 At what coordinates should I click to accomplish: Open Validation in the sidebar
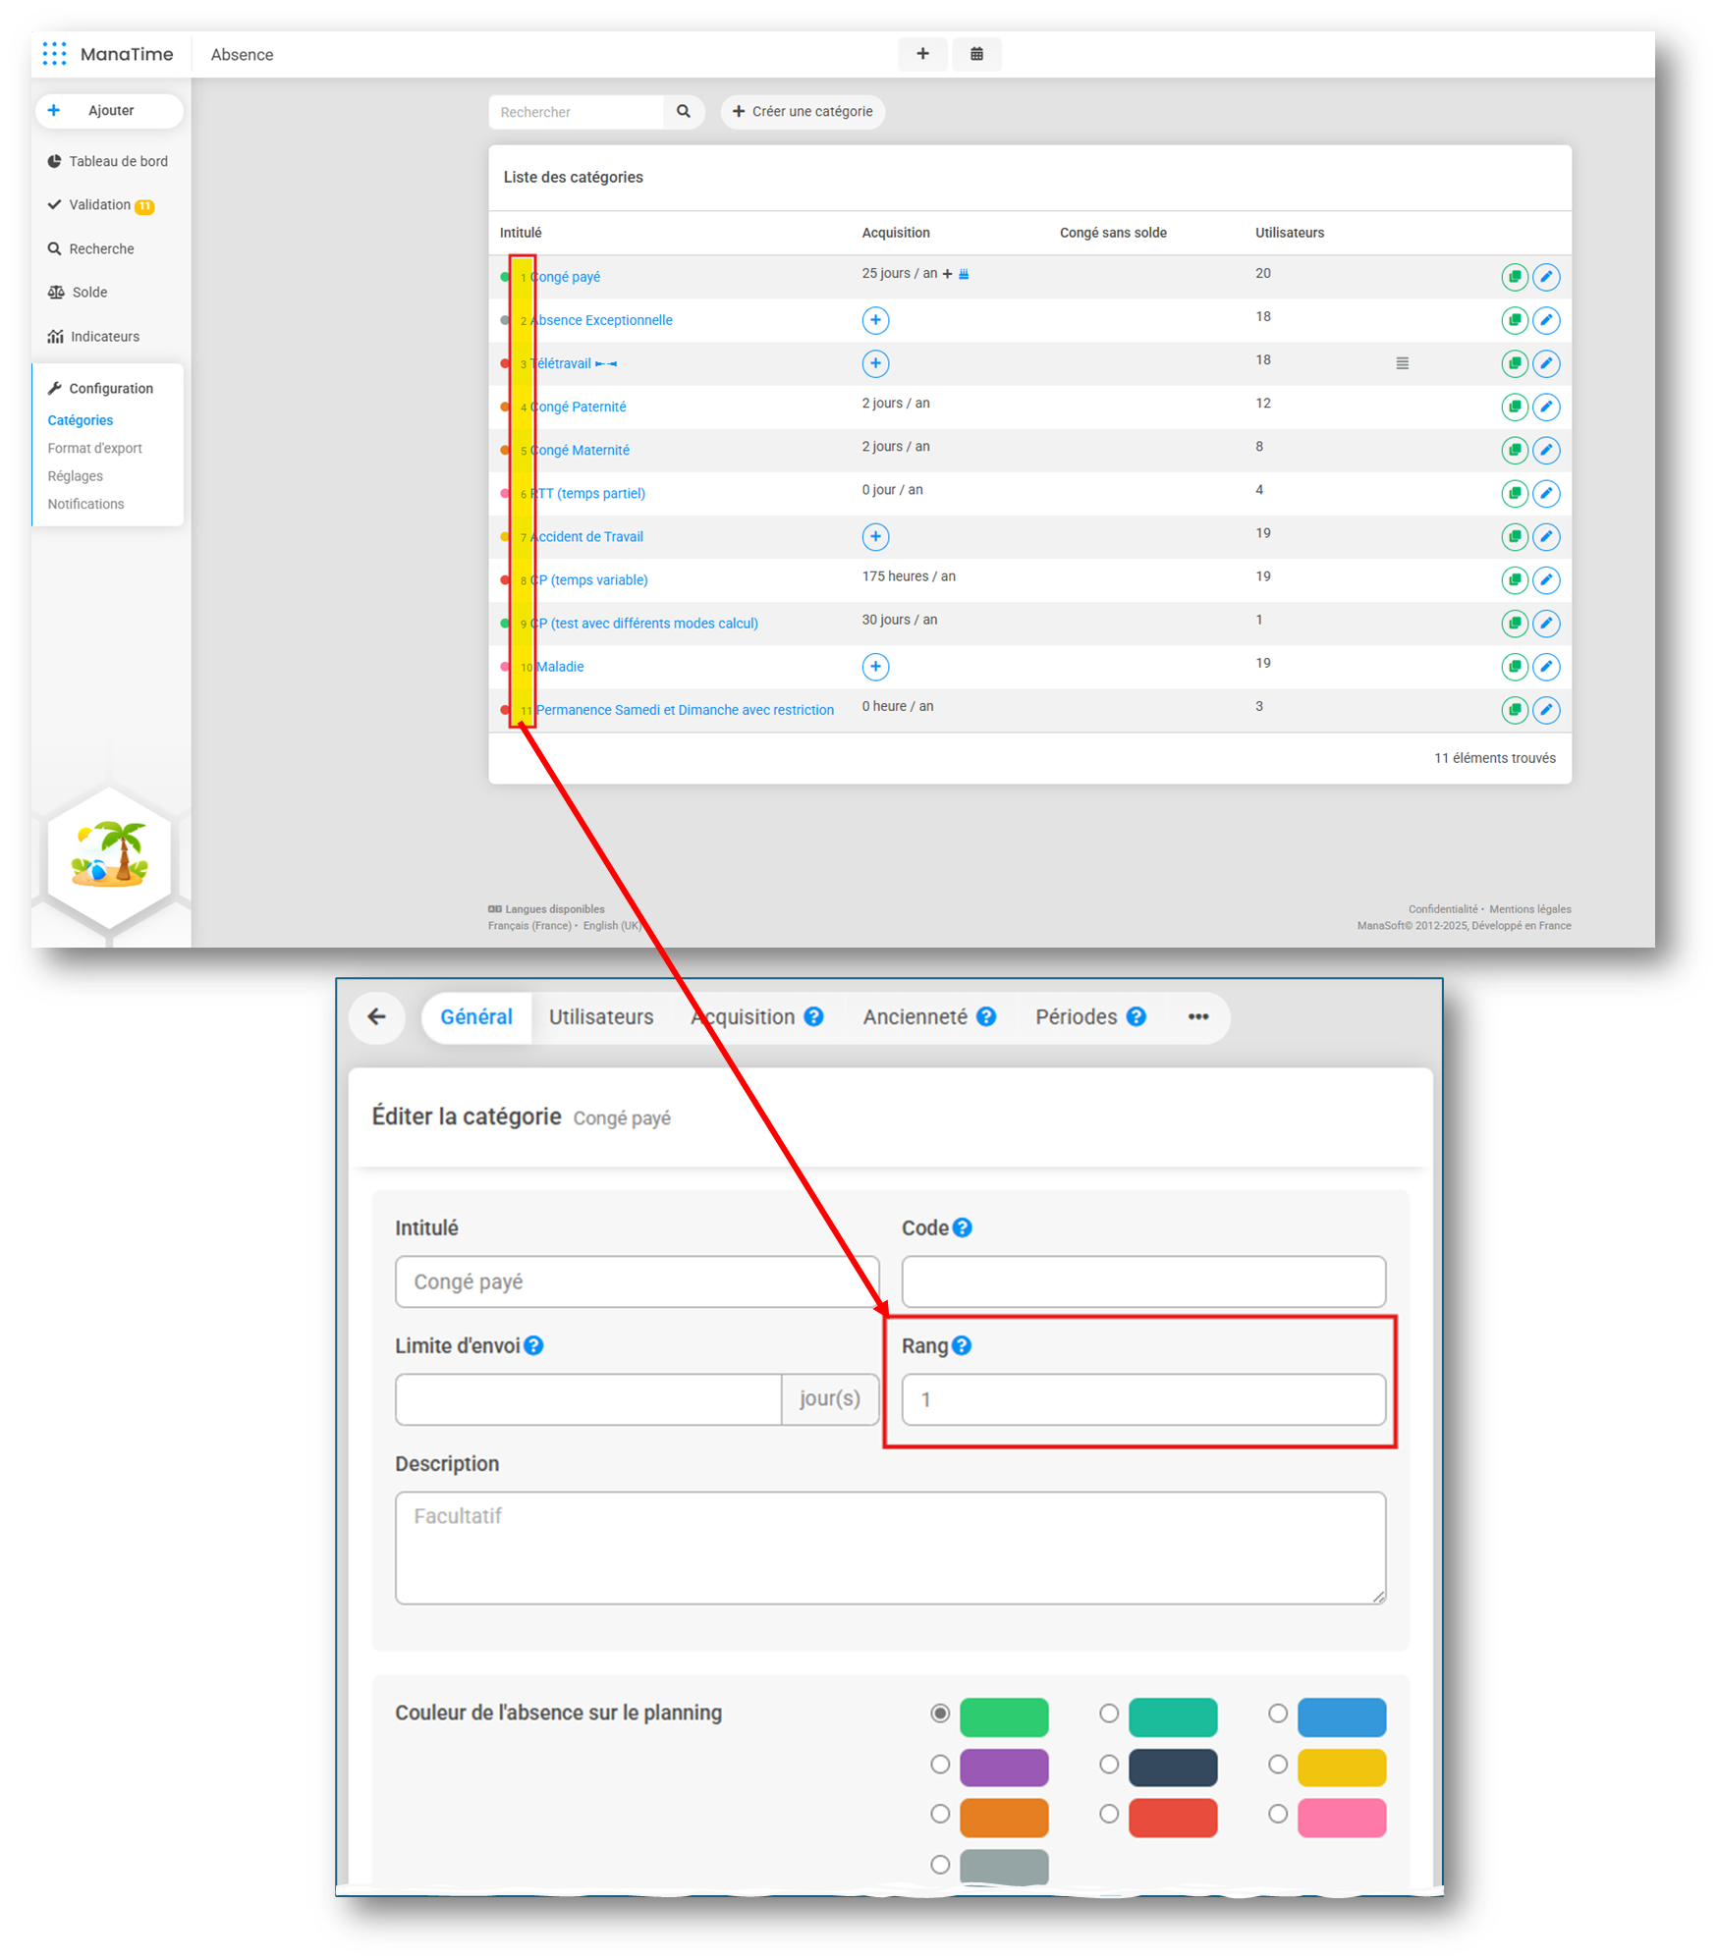100,204
